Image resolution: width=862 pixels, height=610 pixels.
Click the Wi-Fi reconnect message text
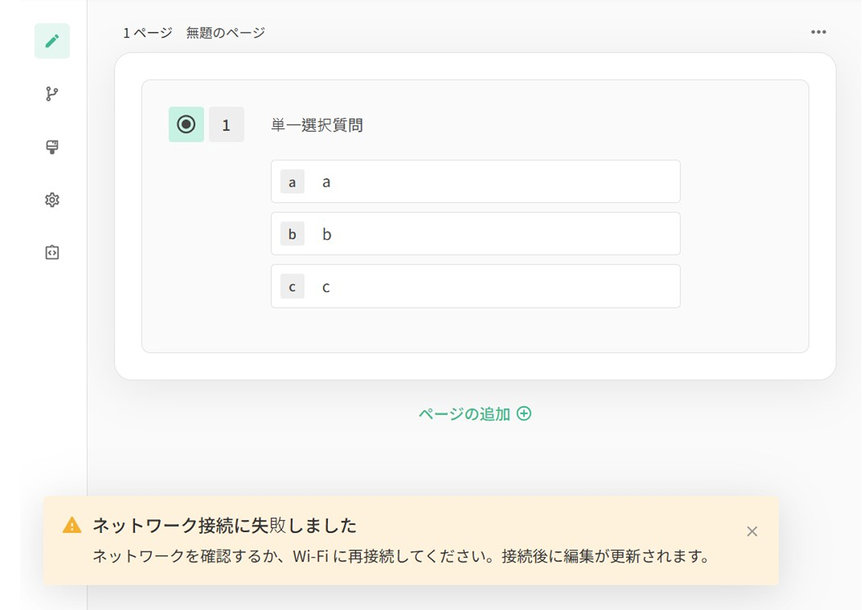click(x=401, y=556)
